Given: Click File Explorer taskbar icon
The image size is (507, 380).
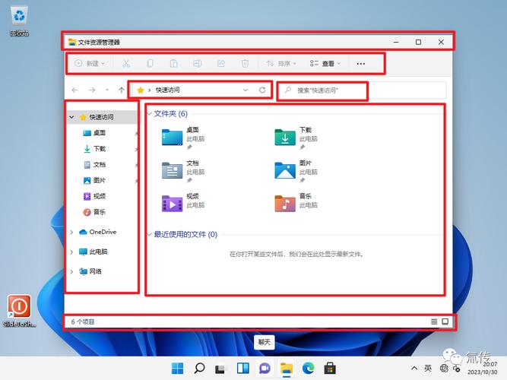Looking at the screenshot, I should click(x=287, y=369).
